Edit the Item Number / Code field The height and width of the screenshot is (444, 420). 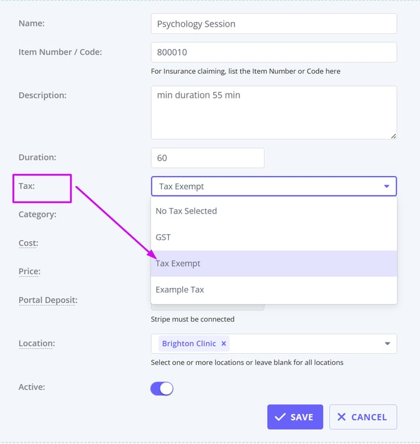[273, 53]
